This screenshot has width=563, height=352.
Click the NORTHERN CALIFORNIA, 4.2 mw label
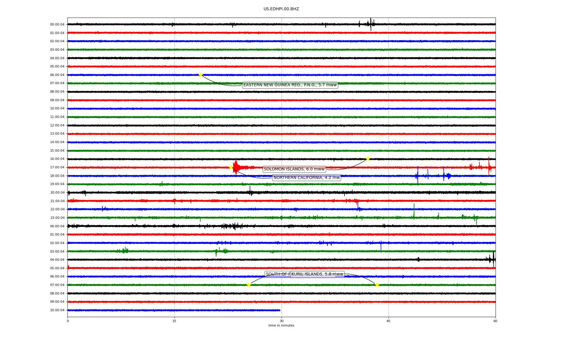click(306, 177)
